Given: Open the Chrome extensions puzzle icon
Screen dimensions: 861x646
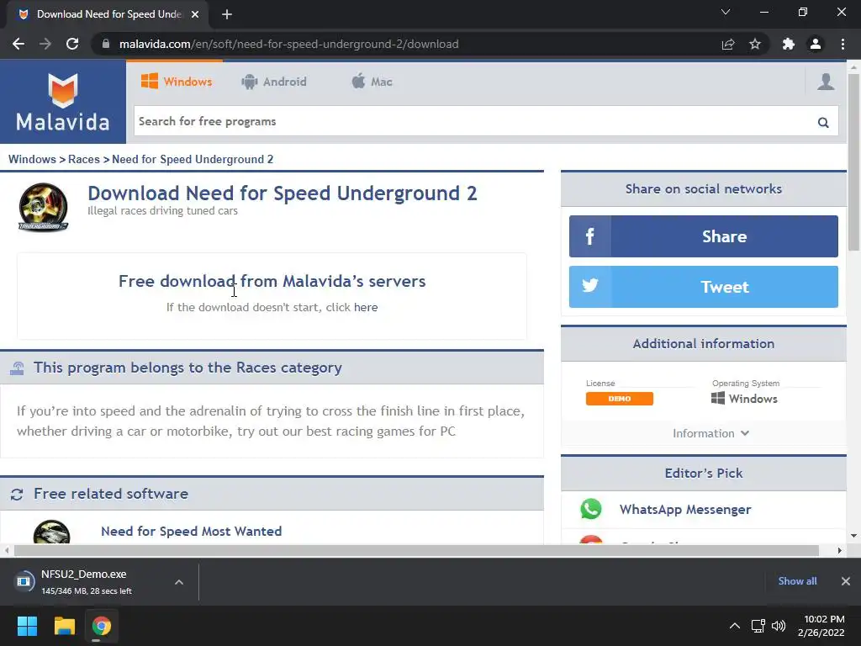Looking at the screenshot, I should click(789, 44).
